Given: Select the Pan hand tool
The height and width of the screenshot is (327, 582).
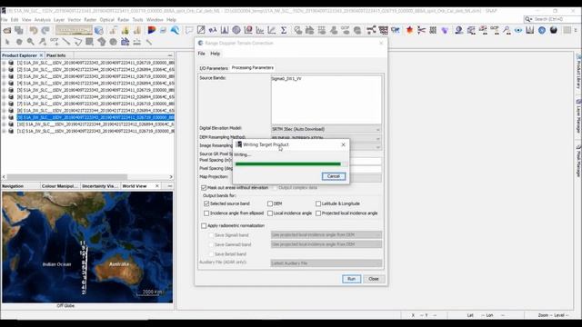Looking at the screenshot, I should 19,42.
